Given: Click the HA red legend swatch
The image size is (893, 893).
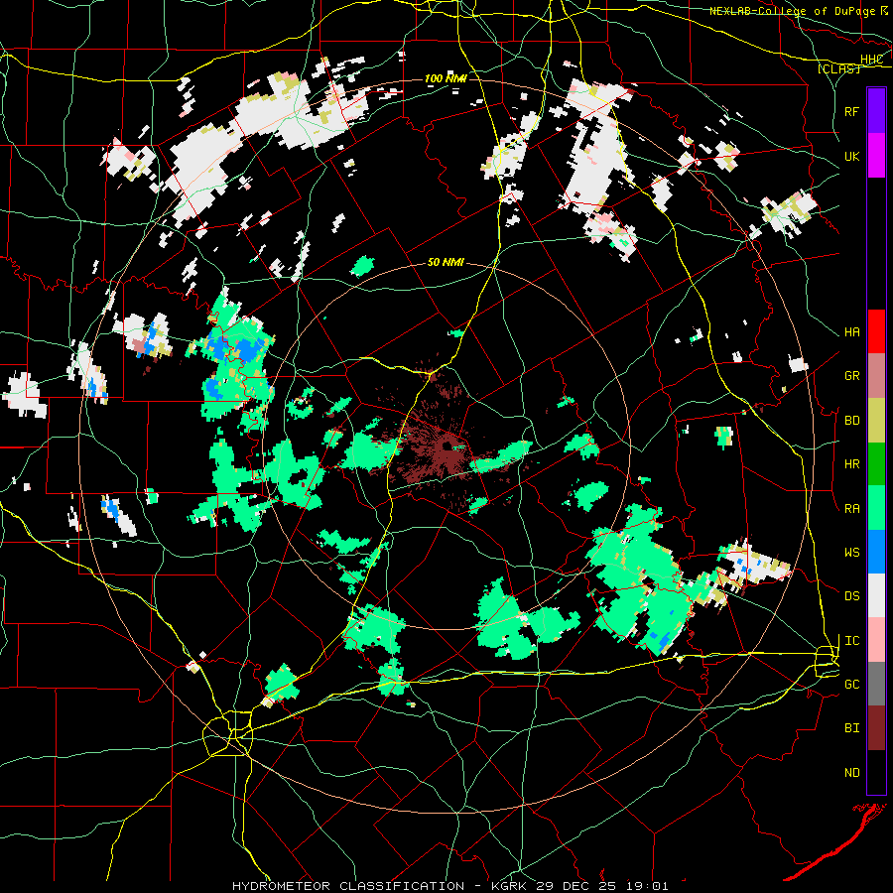Looking at the screenshot, I should [876, 331].
